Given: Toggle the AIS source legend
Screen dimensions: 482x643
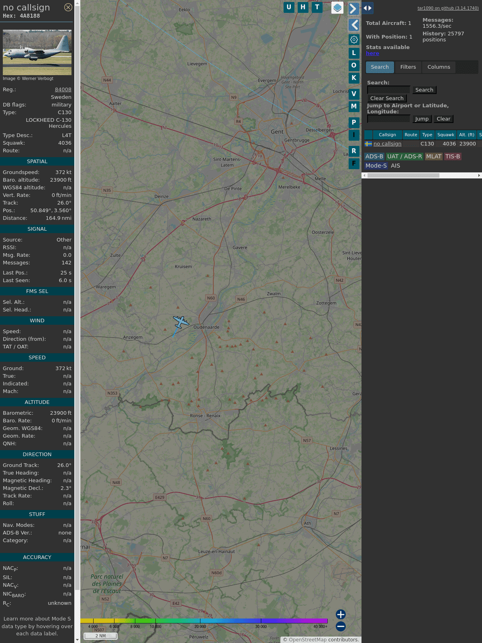Looking at the screenshot, I should pos(396,166).
